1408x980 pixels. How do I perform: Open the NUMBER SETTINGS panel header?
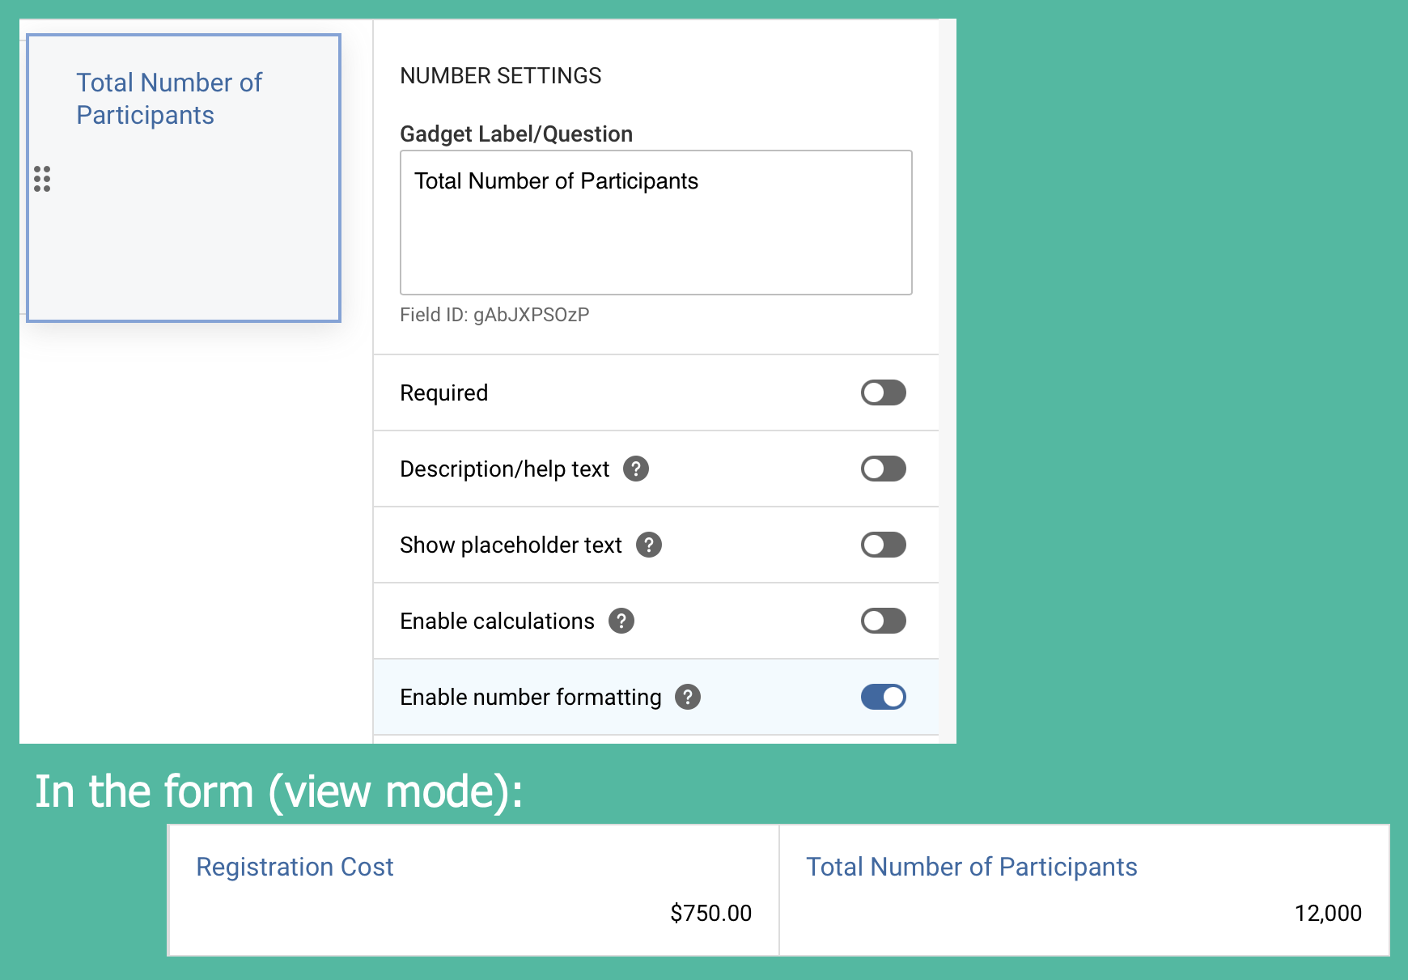pyautogui.click(x=501, y=75)
